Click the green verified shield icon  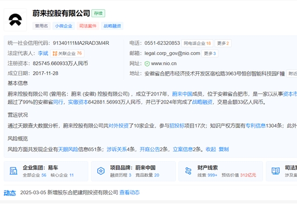coord(147,64)
